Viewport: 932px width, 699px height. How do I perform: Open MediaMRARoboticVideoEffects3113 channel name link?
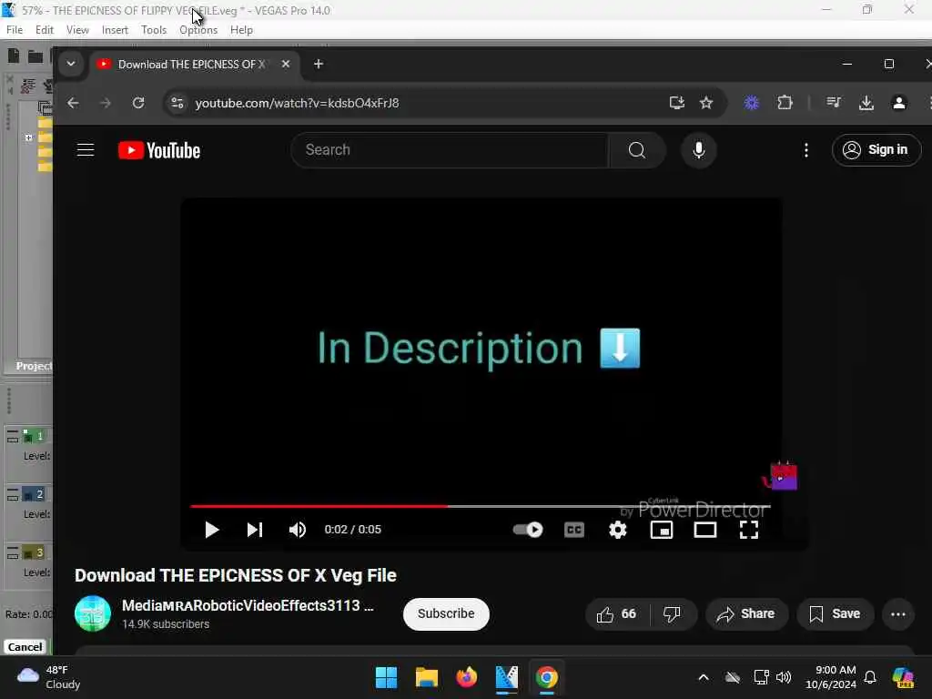[x=248, y=605]
